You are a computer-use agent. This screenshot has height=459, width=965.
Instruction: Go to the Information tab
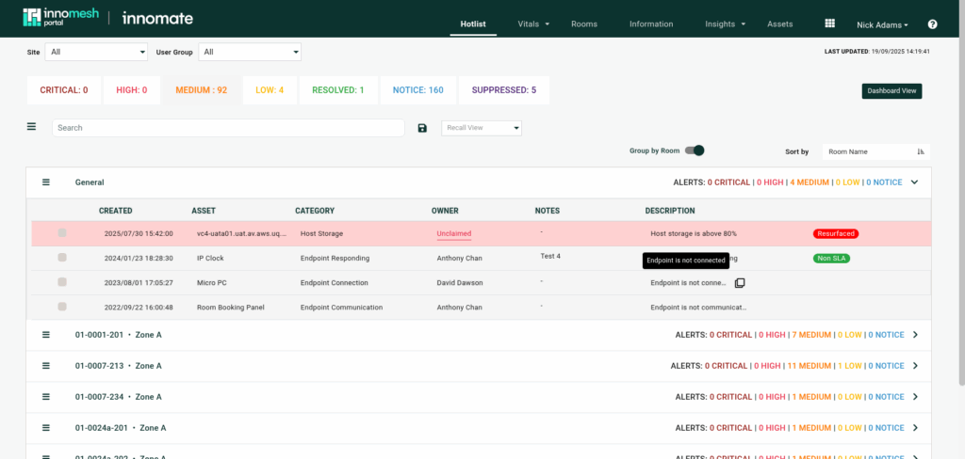(651, 24)
